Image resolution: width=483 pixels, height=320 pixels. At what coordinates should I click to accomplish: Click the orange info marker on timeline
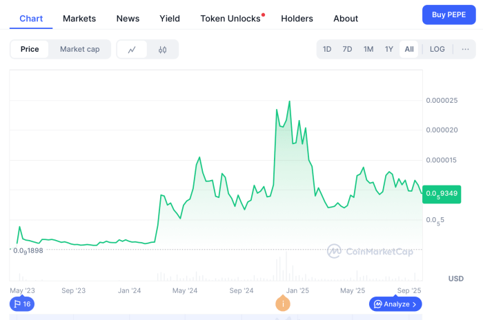pyautogui.click(x=283, y=303)
